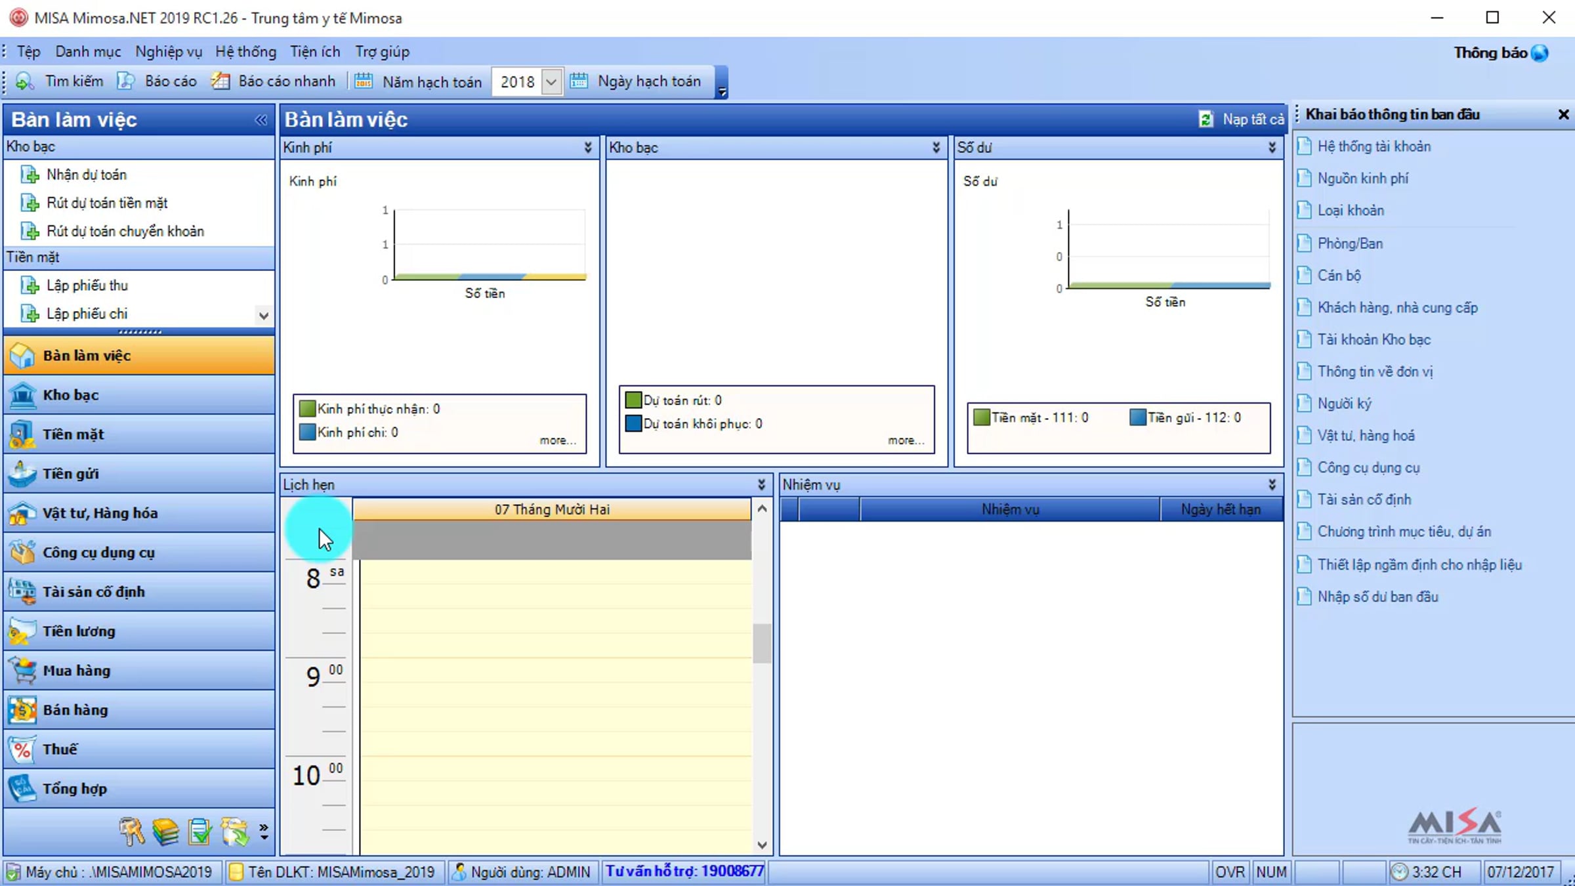
Task: Click more link in Kinh phí legend
Action: (558, 440)
